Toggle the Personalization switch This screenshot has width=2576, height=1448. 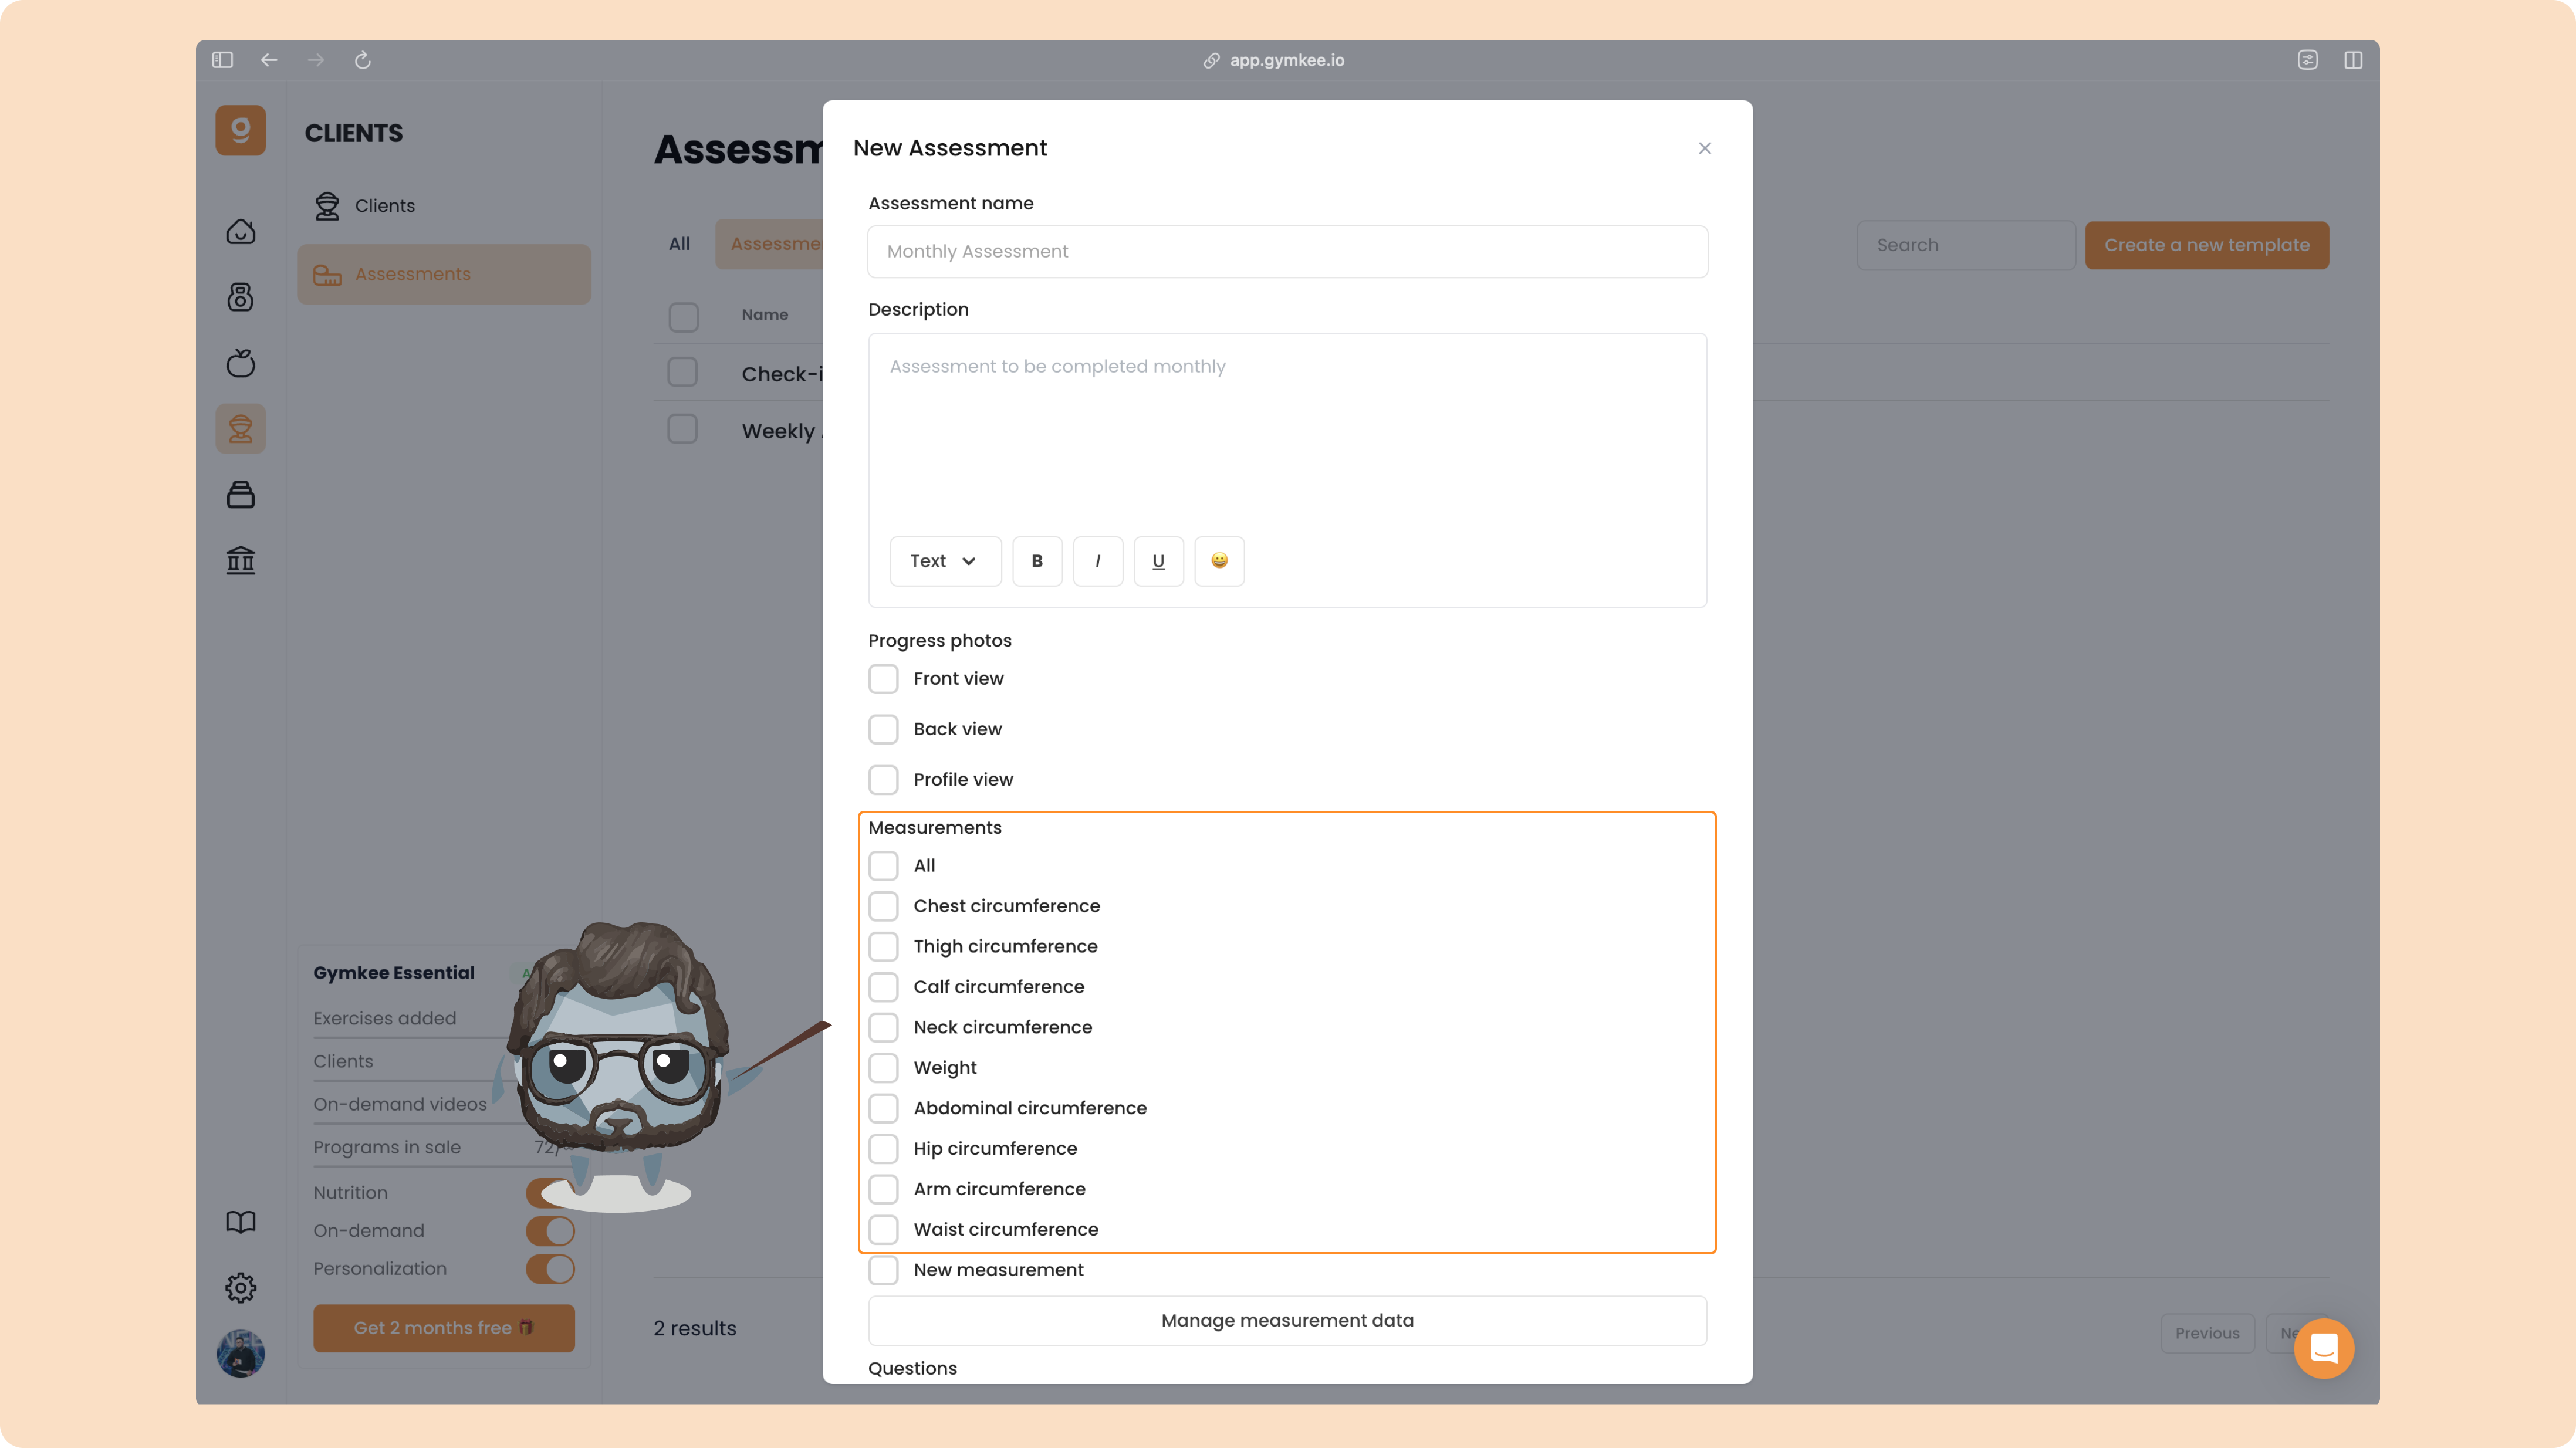(x=550, y=1269)
